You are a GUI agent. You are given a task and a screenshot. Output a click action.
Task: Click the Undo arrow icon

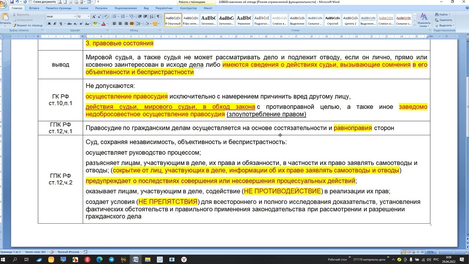coord(17,2)
